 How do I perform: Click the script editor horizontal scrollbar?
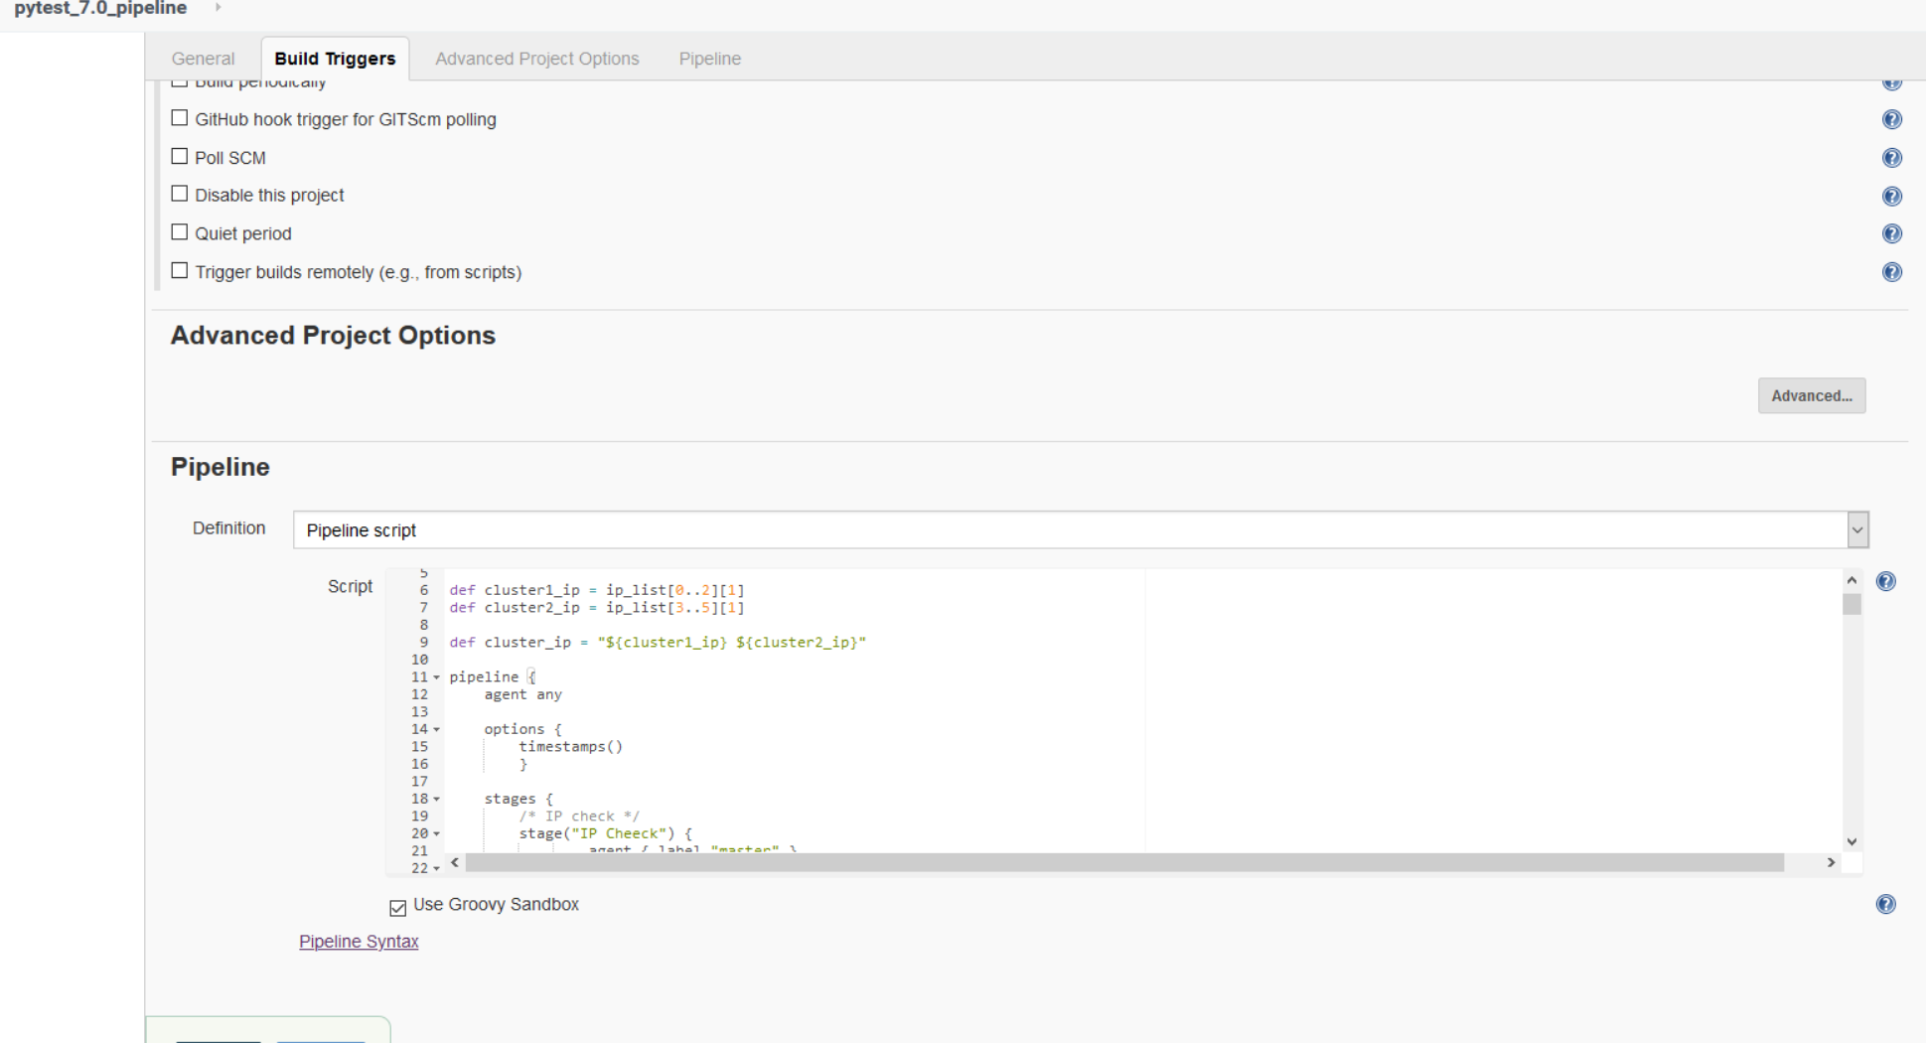click(1123, 863)
